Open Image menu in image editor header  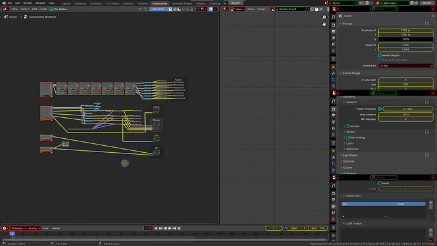click(x=261, y=10)
